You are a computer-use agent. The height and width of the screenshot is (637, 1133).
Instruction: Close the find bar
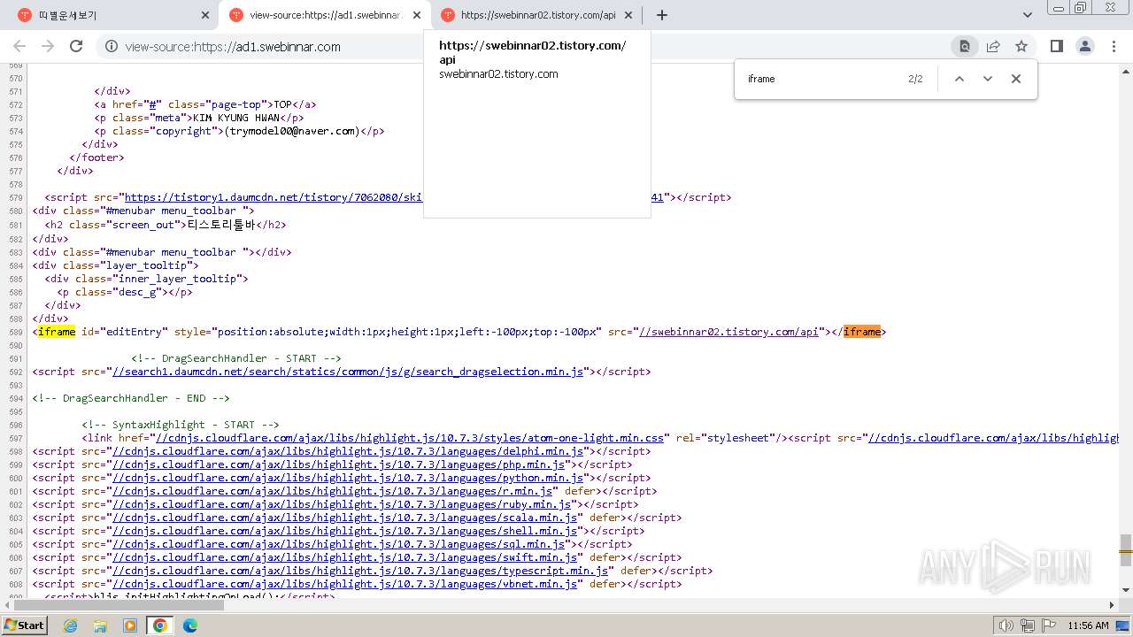point(1016,79)
